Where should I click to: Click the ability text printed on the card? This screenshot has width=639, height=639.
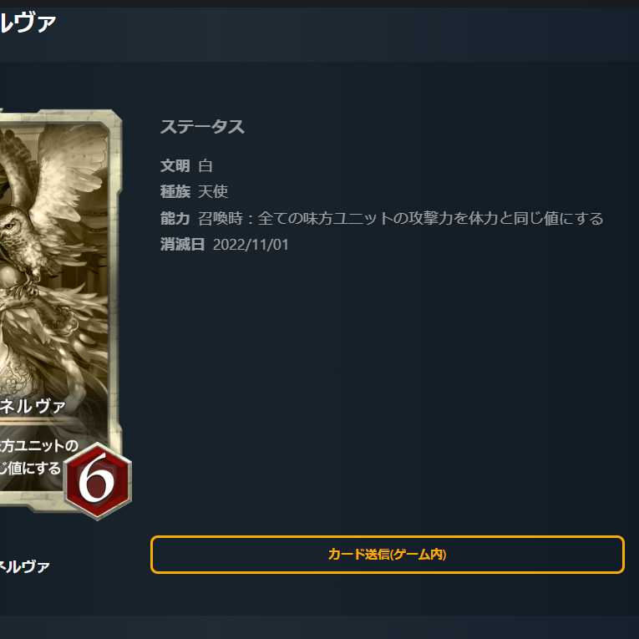(x=38, y=457)
